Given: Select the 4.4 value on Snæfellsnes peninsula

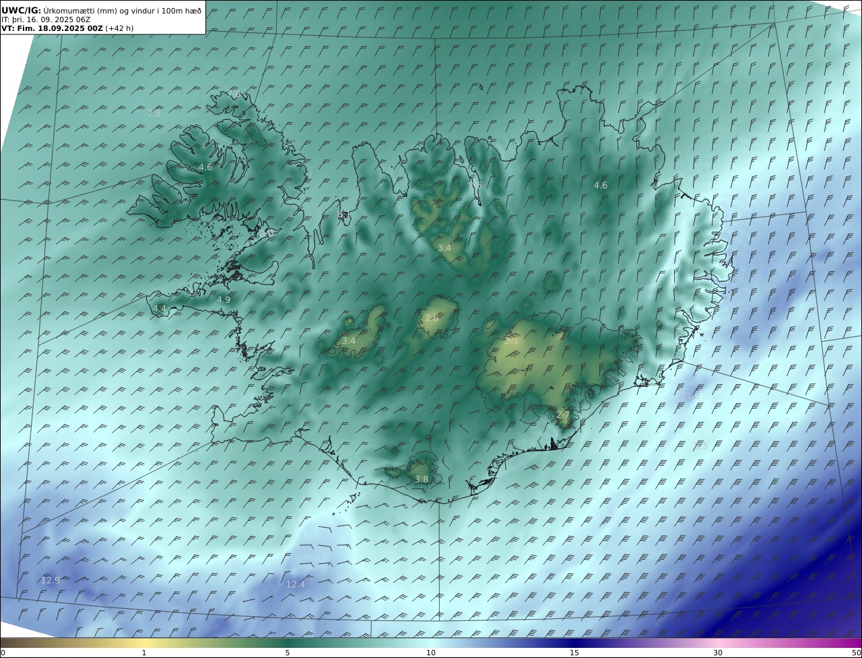Looking at the screenshot, I should click(160, 308).
